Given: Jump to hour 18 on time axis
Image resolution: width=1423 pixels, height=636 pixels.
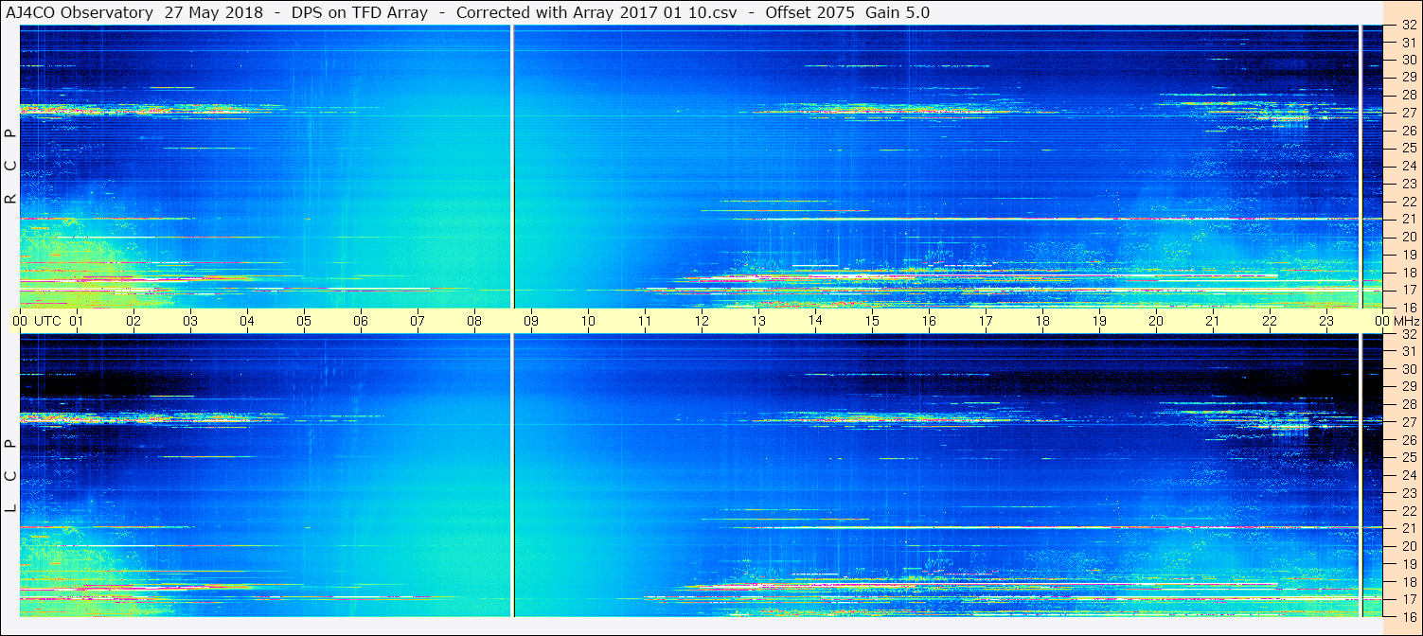Looking at the screenshot, I should click(x=1042, y=321).
